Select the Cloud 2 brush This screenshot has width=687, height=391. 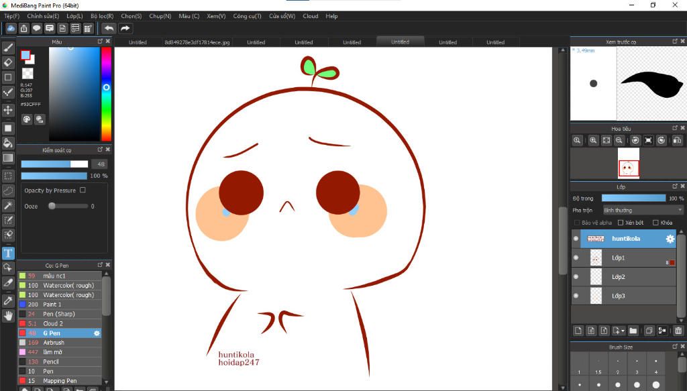60,323
